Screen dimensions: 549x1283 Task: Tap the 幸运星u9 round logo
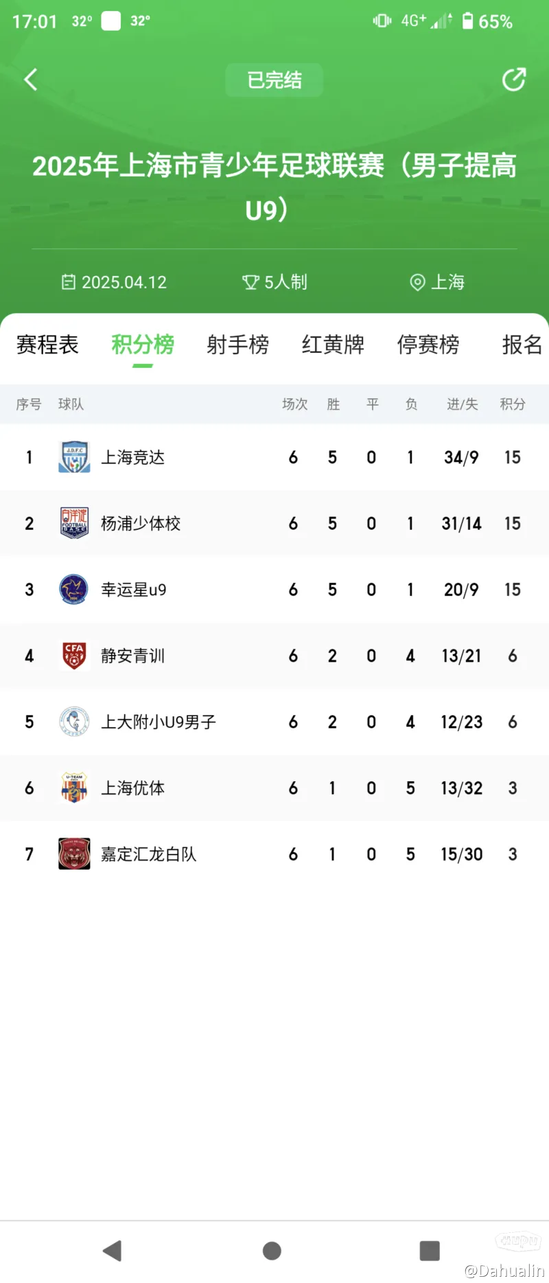[x=74, y=589]
